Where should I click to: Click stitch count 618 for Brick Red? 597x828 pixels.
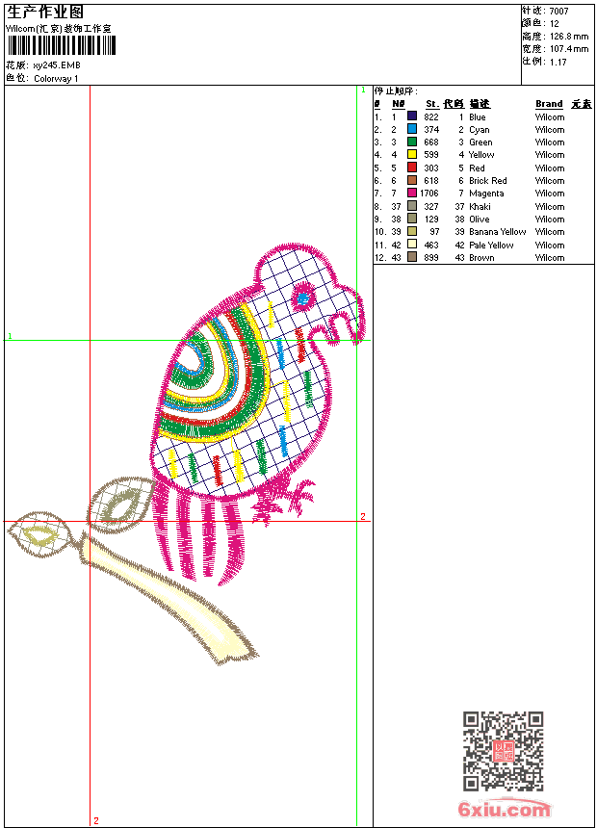431,181
